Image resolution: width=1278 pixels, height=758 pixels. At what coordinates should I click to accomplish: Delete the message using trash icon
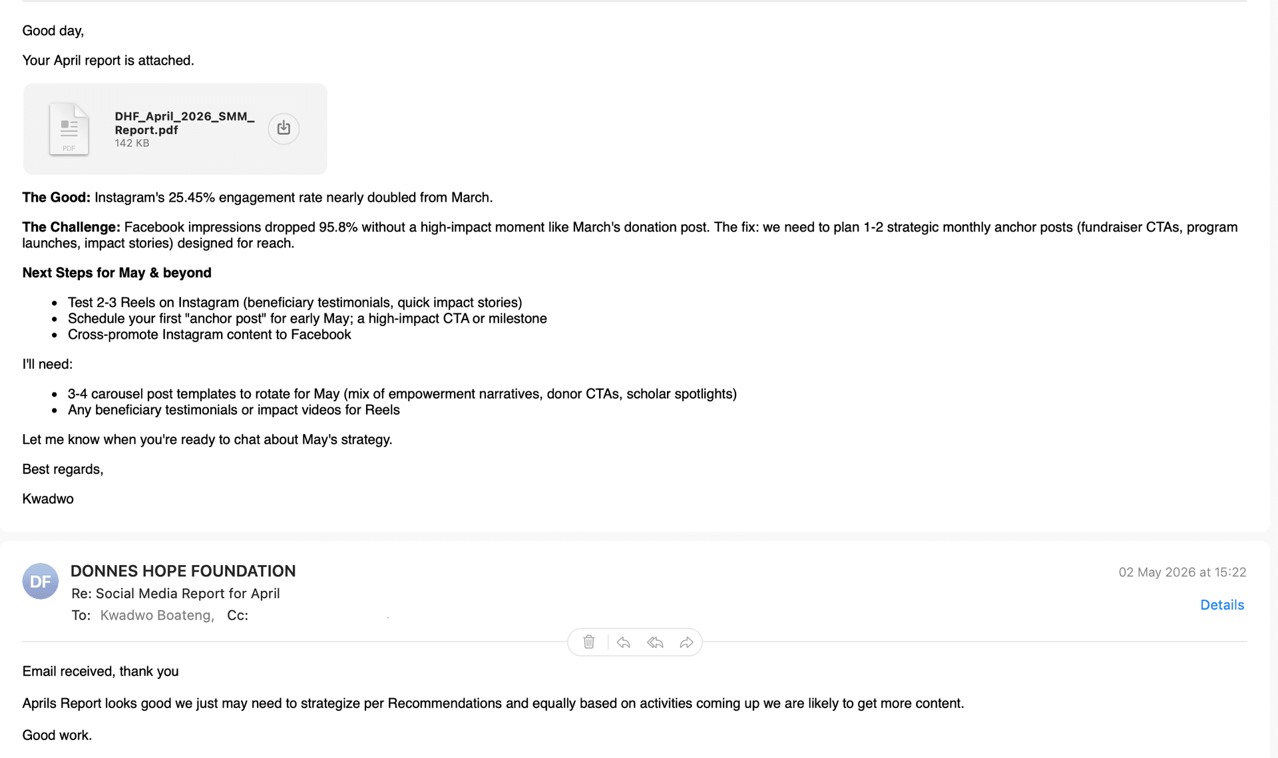coord(589,642)
